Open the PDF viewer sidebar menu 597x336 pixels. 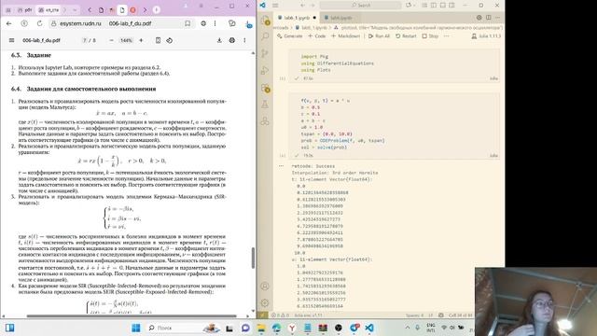[11, 40]
